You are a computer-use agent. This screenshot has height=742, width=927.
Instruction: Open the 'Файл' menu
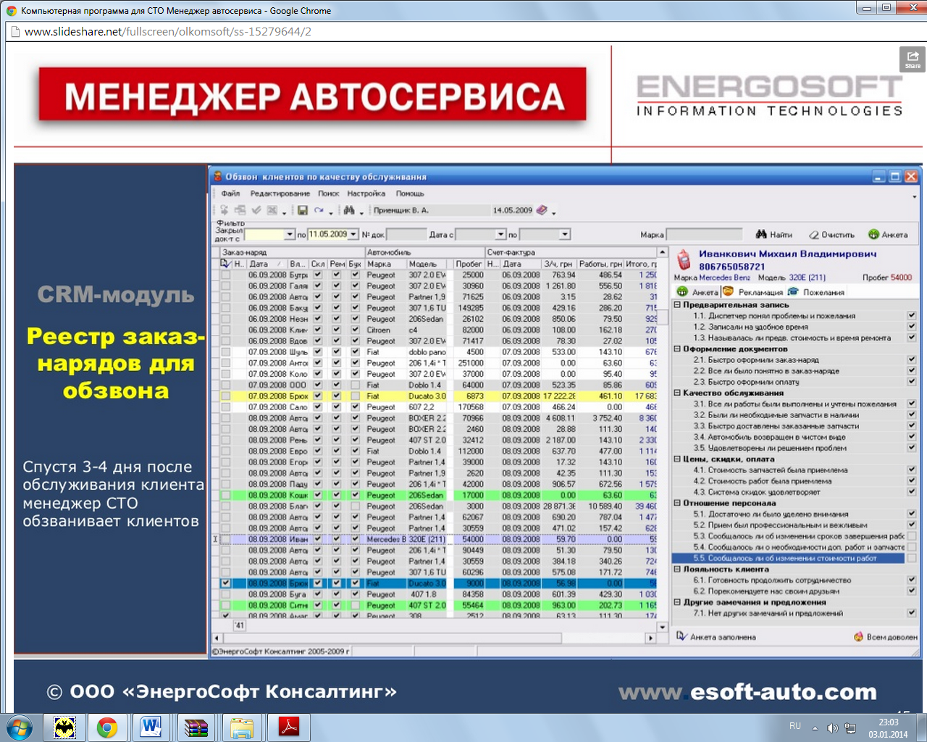[x=230, y=193]
